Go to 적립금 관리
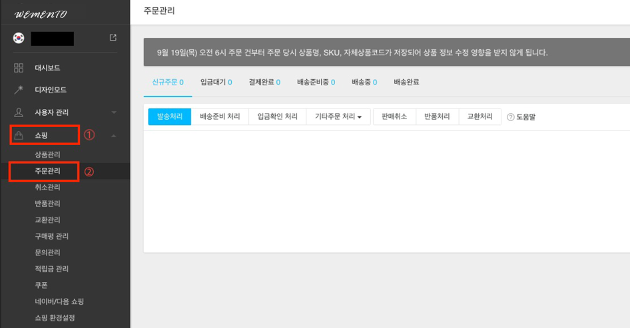This screenshot has height=328, width=630. pyautogui.click(x=51, y=269)
